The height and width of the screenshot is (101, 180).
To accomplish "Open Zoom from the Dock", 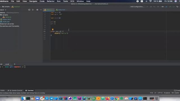I will click(37, 98).
